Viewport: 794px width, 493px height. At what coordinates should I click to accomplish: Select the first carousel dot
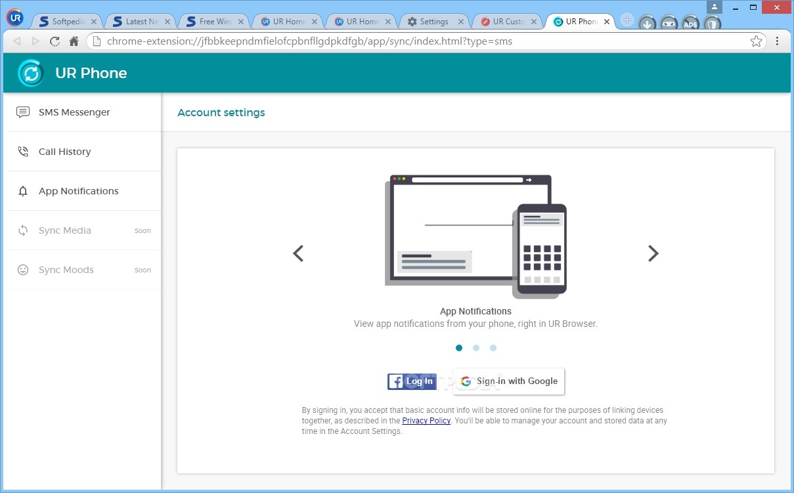pos(459,348)
